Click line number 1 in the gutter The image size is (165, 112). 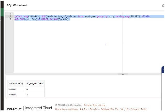[x=10, y=13]
